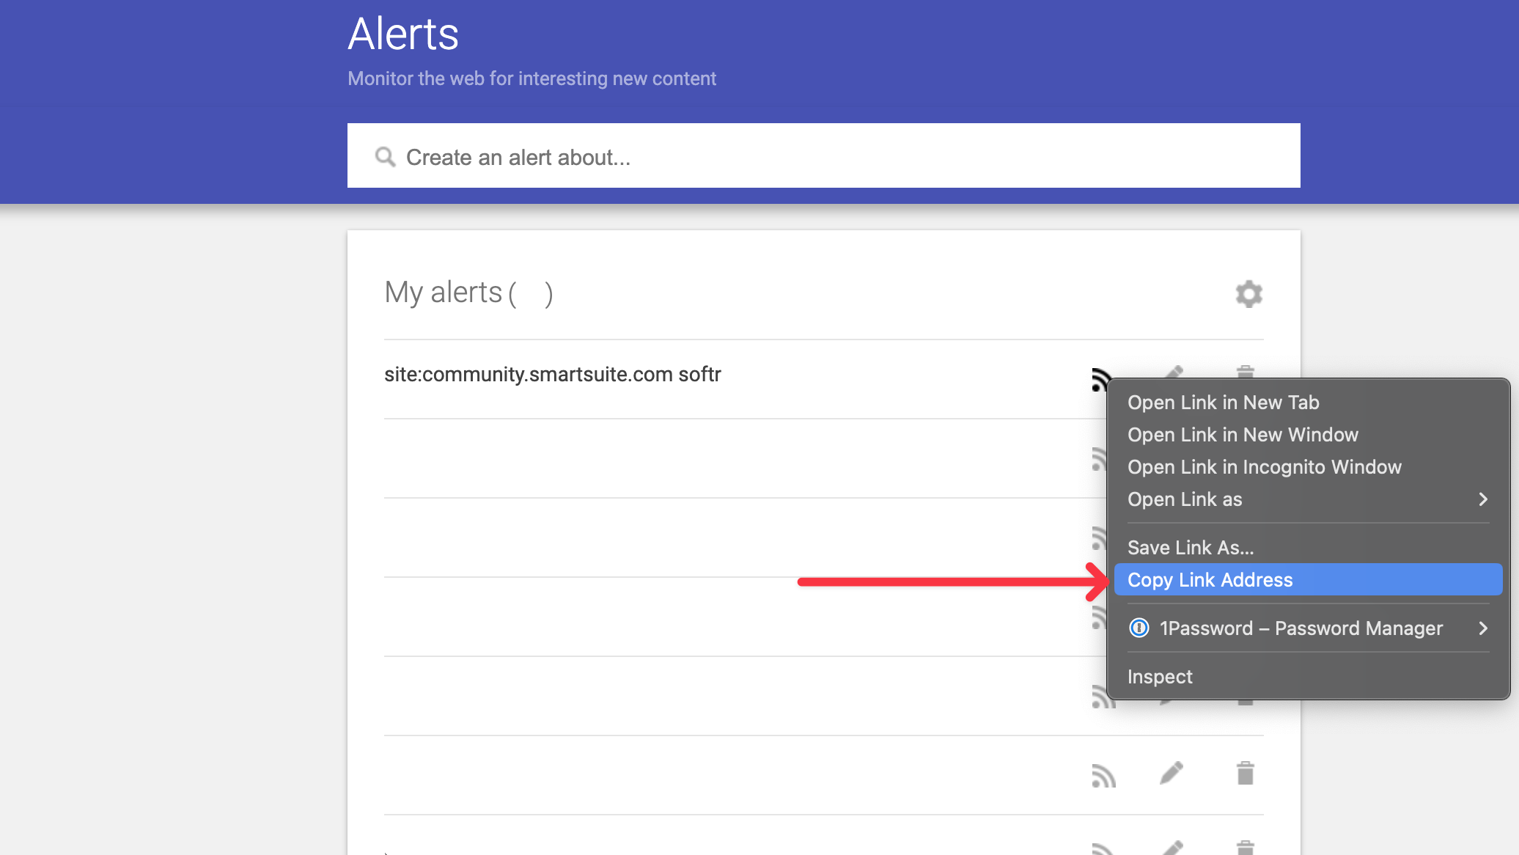This screenshot has height=855, width=1519.
Task: Click the RSS icon in sixth alert row
Action: tap(1103, 774)
